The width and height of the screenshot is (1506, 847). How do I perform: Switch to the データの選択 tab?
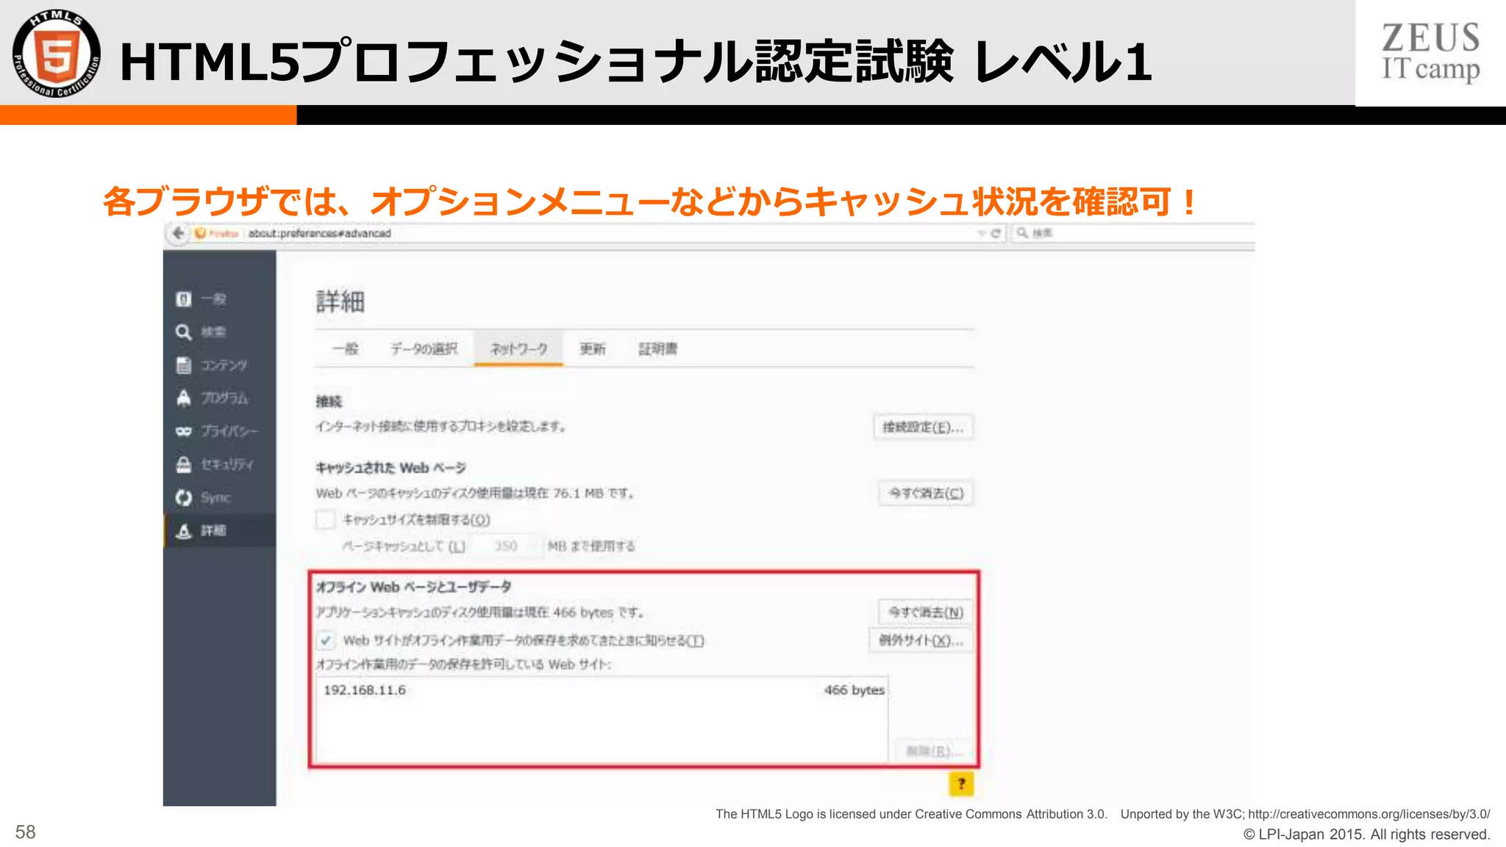click(424, 349)
